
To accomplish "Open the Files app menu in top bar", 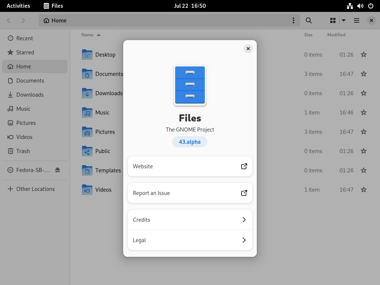I will (x=53, y=6).
